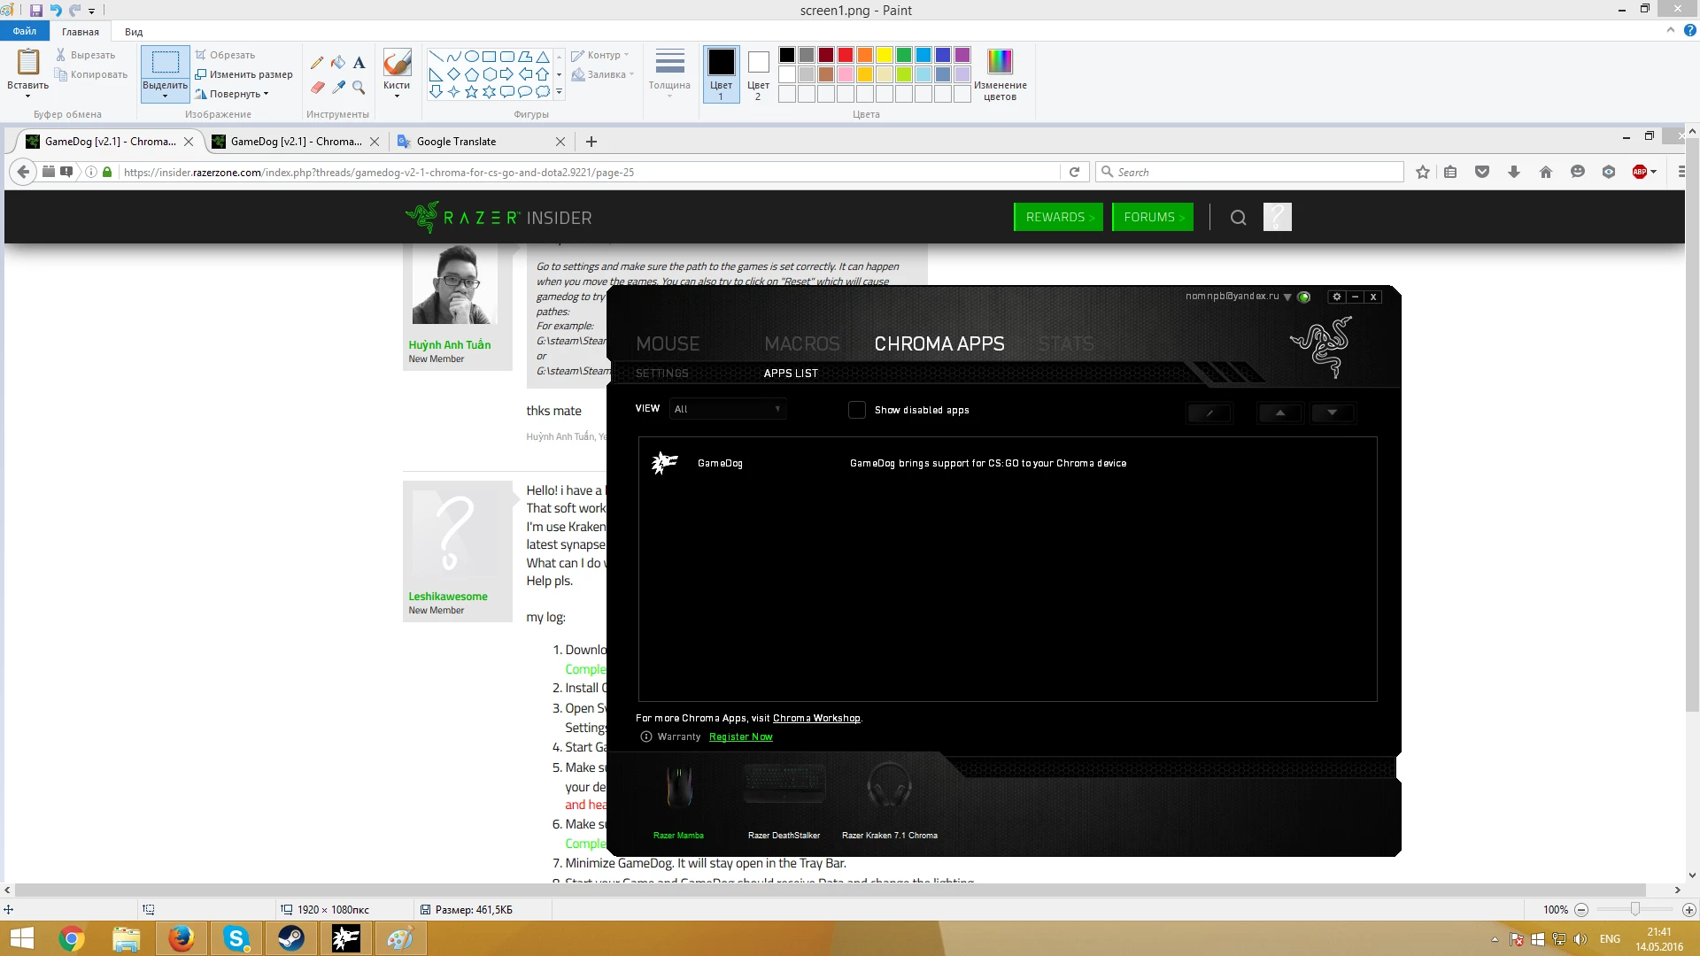Select the Pencil tool in Paint
Viewport: 1700px width, 956px height.
(317, 63)
